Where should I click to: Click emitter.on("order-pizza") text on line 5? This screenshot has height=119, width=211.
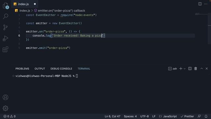click(45, 32)
